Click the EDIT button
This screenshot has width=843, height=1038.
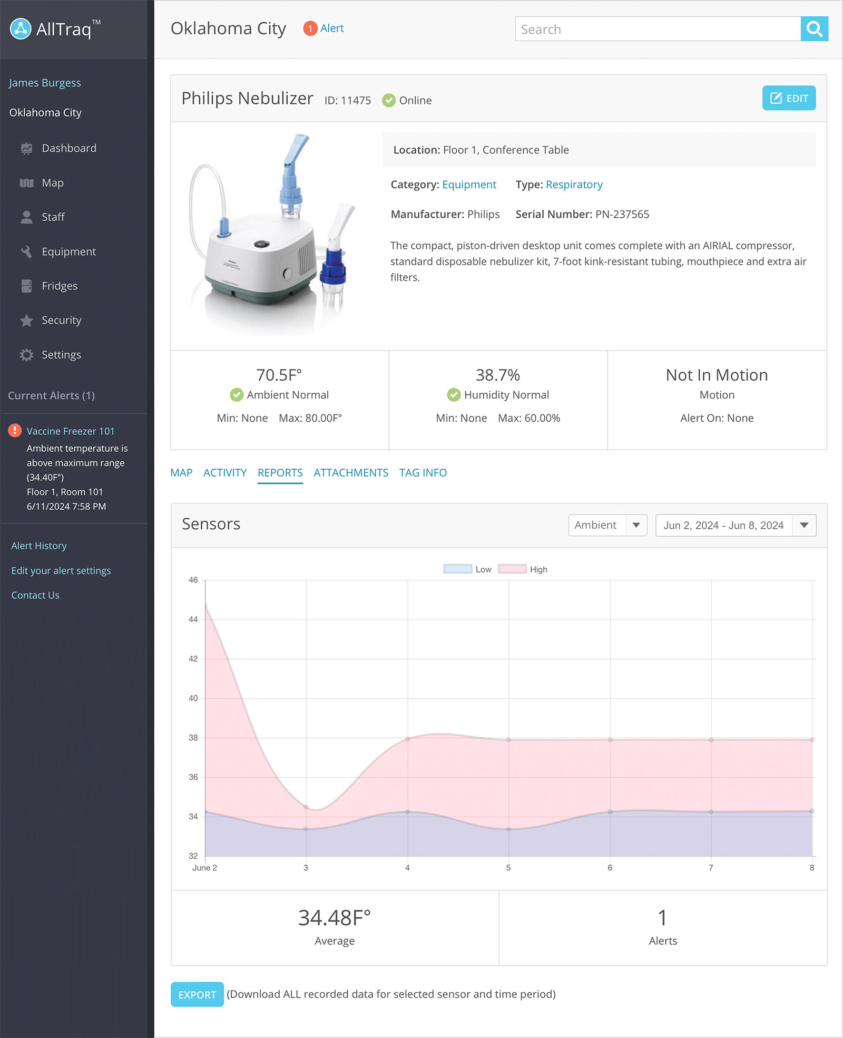point(789,98)
